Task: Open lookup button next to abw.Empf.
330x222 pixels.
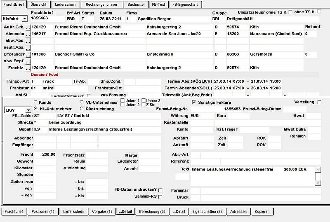Action: tap(28, 61)
